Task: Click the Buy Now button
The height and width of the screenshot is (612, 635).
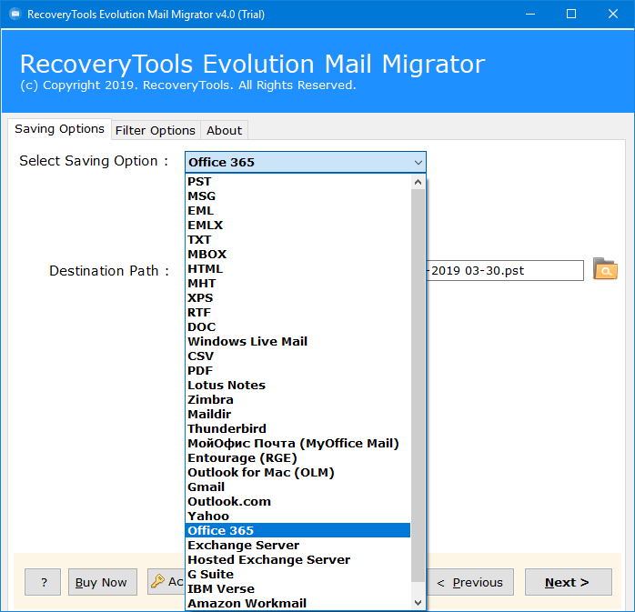Action: point(103,582)
